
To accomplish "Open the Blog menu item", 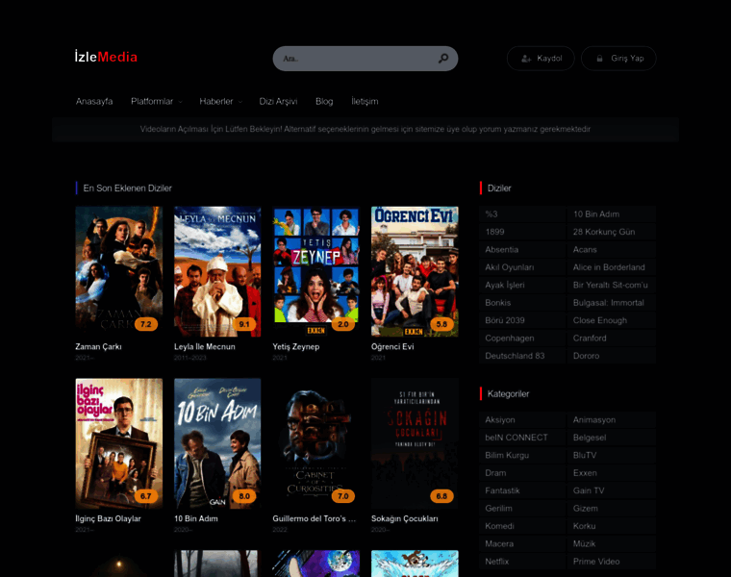I will point(324,102).
